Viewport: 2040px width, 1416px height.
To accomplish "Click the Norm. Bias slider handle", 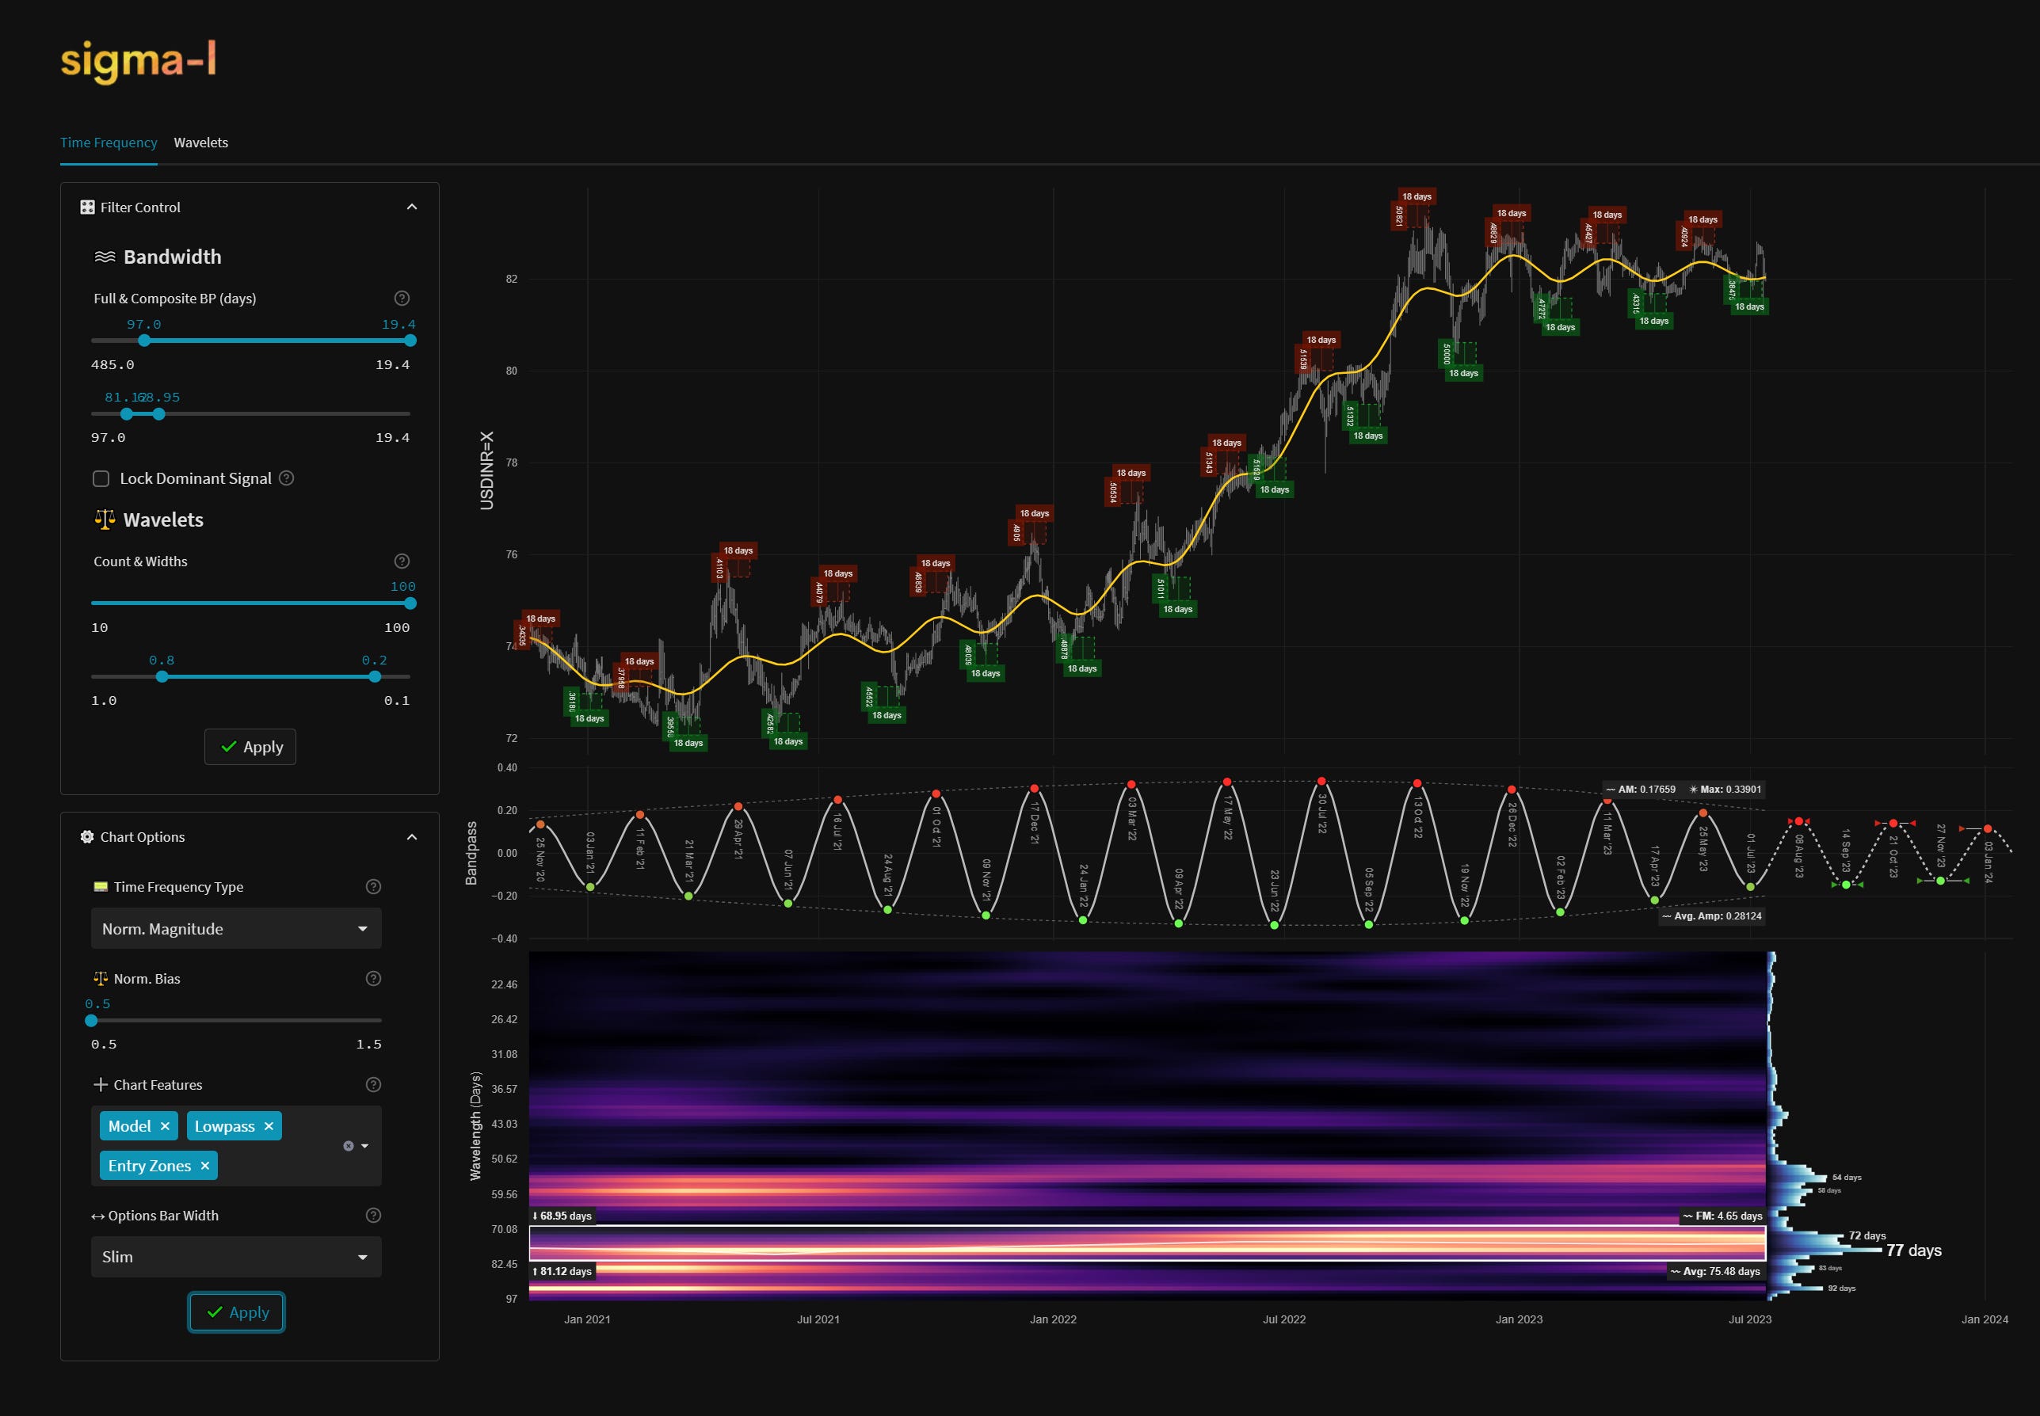I will [x=91, y=1020].
